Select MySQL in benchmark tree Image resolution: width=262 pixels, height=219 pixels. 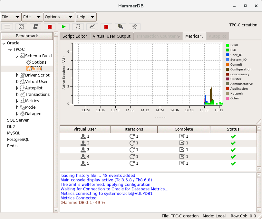(x=14, y=133)
